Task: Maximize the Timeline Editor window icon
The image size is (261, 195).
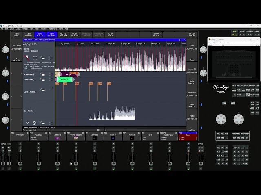Action: 180,40
